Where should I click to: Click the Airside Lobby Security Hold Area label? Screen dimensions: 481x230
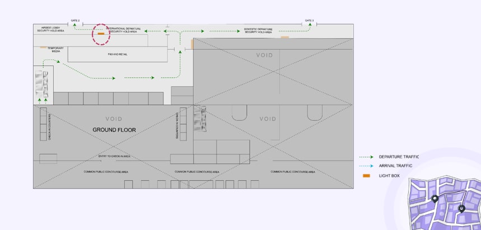coord(50,29)
